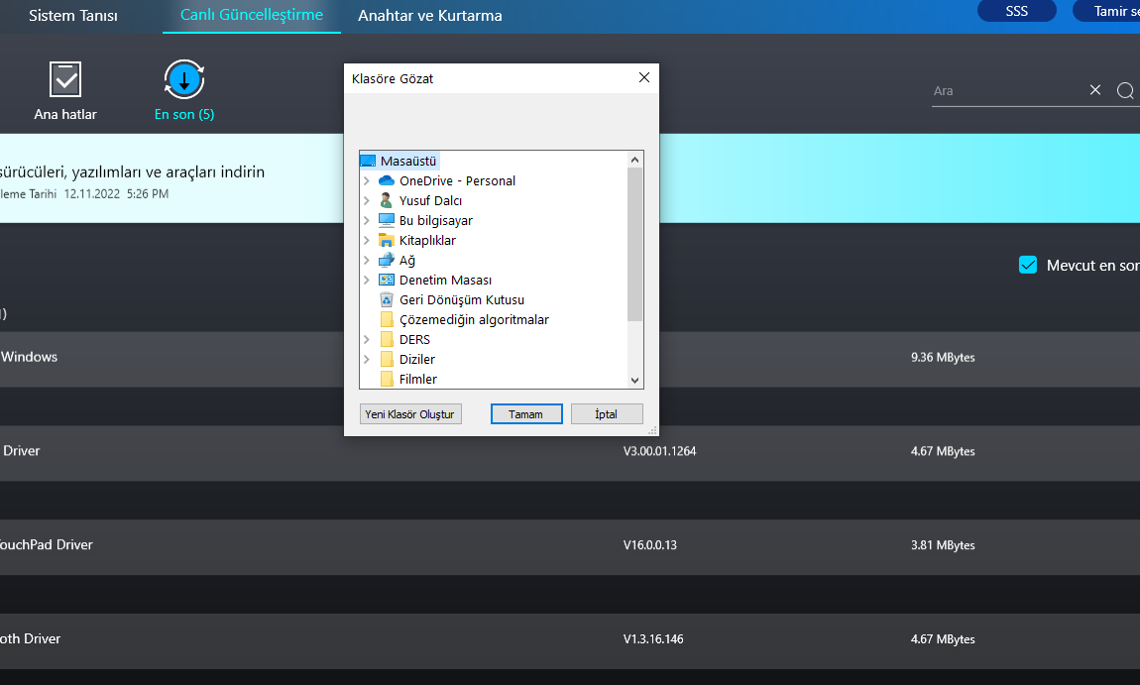Image resolution: width=1140 pixels, height=685 pixels.
Task: Click the search magnifier icon
Action: (1125, 90)
